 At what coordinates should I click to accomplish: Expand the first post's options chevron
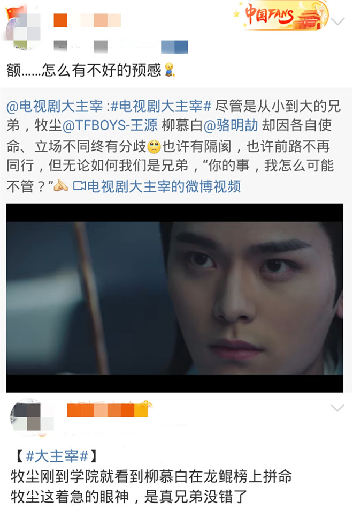338,22
